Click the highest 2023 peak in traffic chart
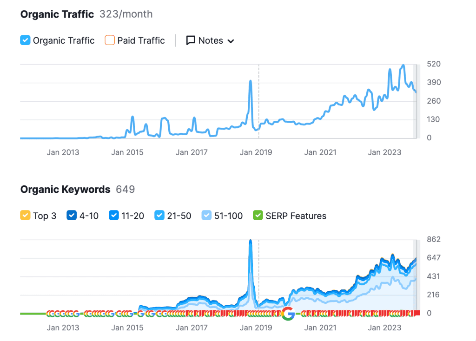Image resolution: width=476 pixels, height=341 pixels. (x=403, y=66)
